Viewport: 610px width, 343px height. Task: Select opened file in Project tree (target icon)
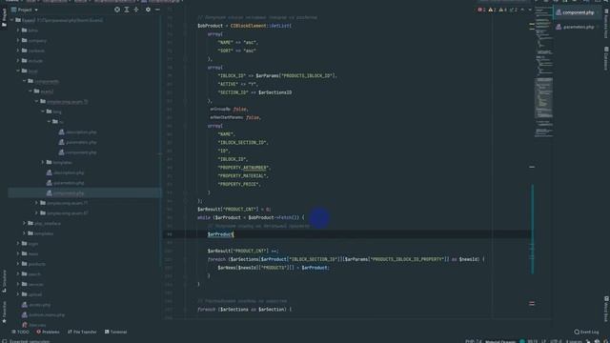117,10
